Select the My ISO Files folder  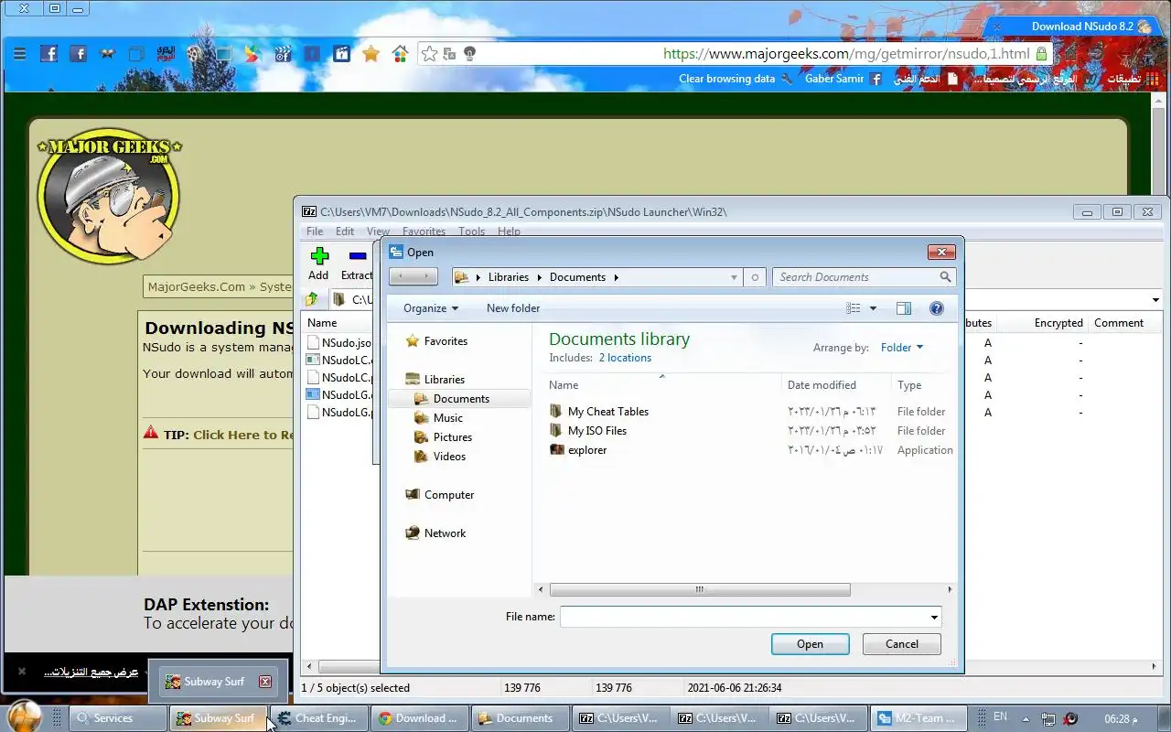[x=588, y=431]
